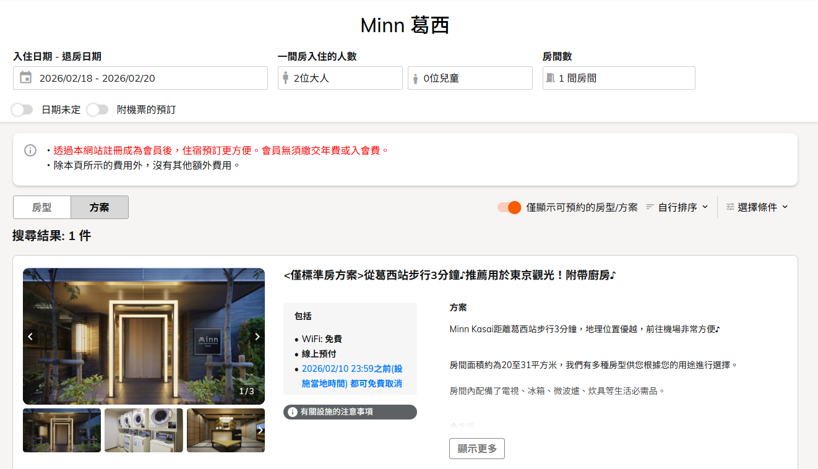
Task: Click the next arrow on the photo carousel
Action: [257, 336]
